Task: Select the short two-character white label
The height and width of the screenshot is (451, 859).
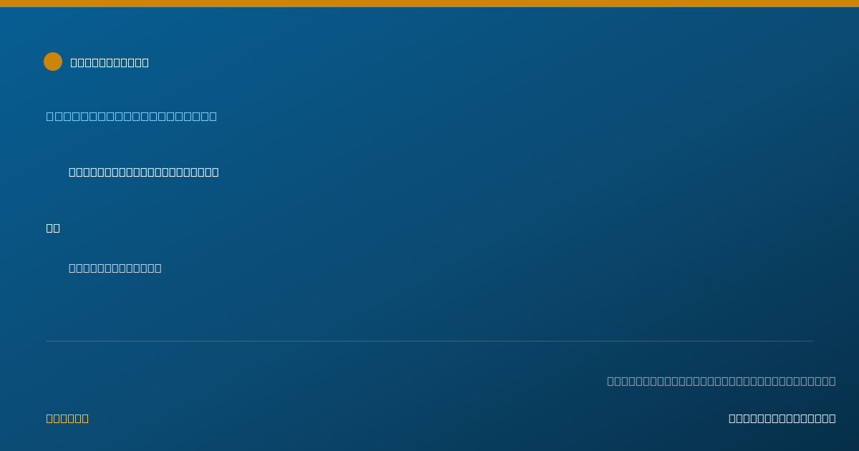Action: tap(53, 228)
